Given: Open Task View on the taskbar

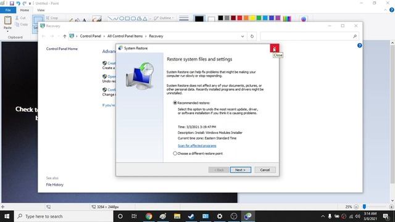Looking at the screenshot, I should (x=134, y=216).
